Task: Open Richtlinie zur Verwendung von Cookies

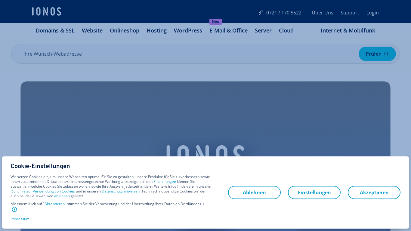Action: pos(43,191)
